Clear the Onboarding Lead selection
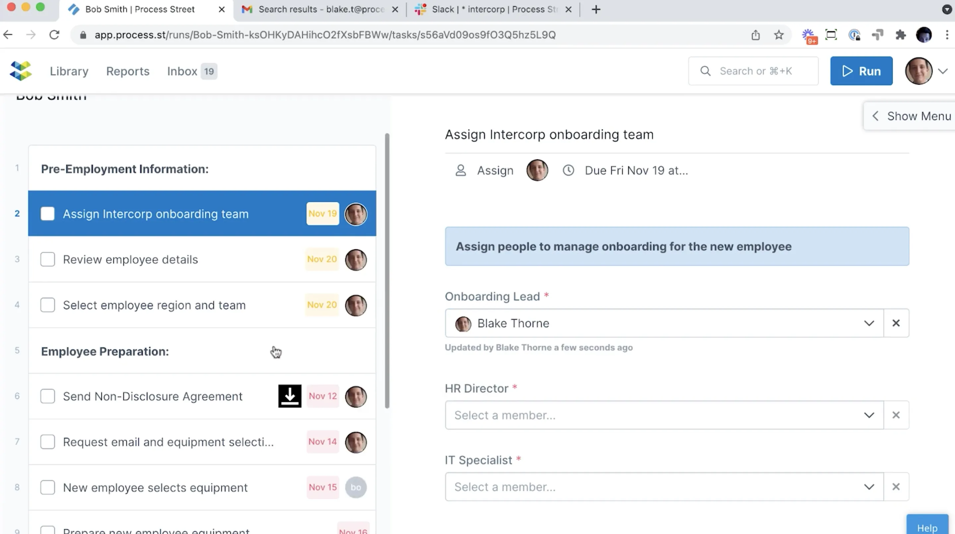The height and width of the screenshot is (534, 955). pos(896,323)
